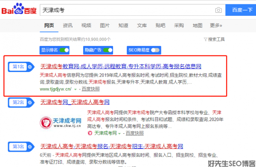Open 百度快照 for second result
The width and height of the screenshot is (256, 167).
click(135, 133)
